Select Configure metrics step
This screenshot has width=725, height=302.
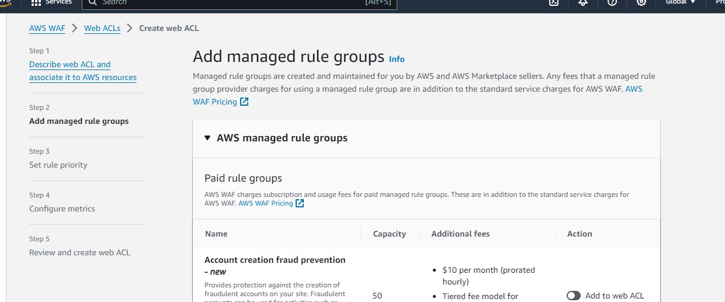pyautogui.click(x=62, y=209)
